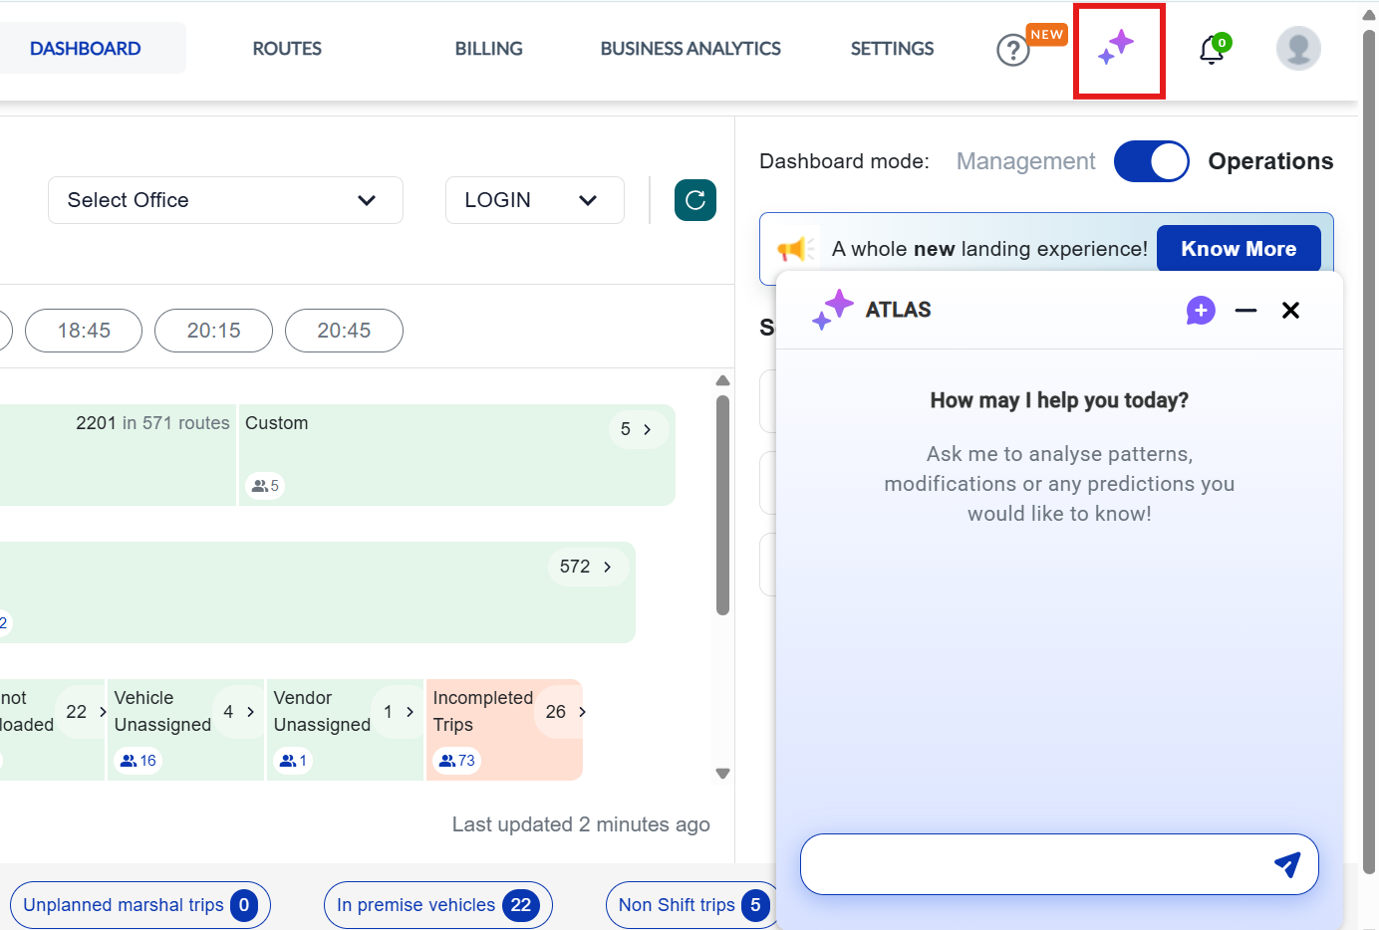Go to the SETTINGS tab

point(892,48)
